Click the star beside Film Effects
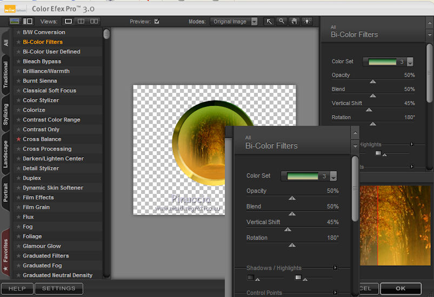Image resolution: width=434 pixels, height=297 pixels. click(18, 198)
